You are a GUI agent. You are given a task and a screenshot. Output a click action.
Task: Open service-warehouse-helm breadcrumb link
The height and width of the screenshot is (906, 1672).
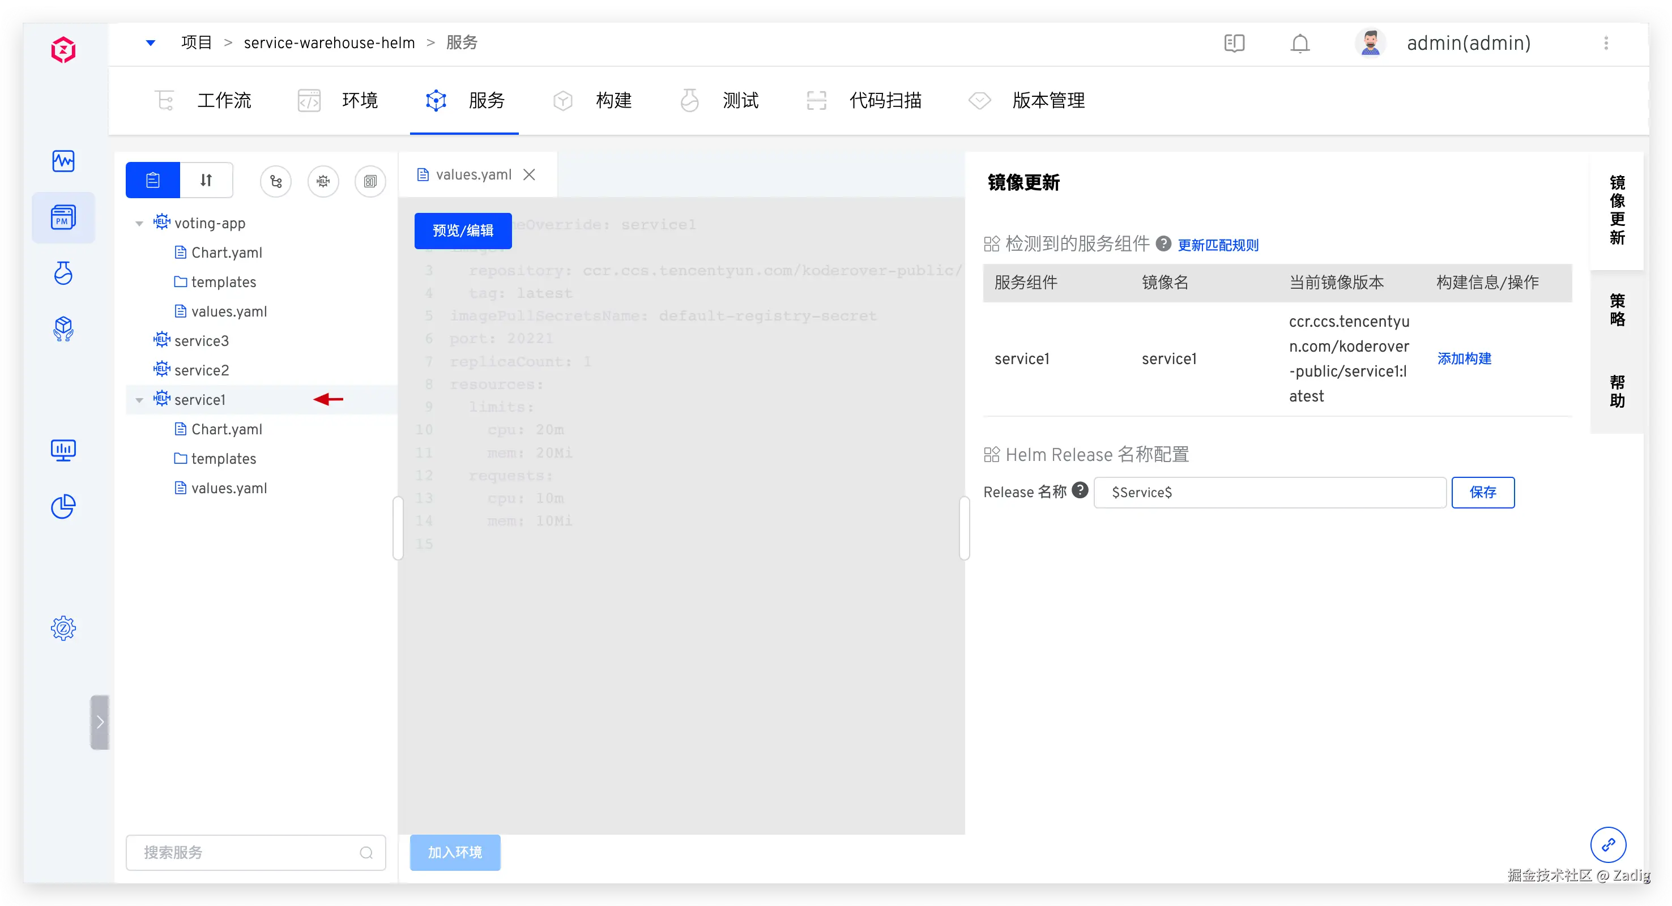[329, 43]
